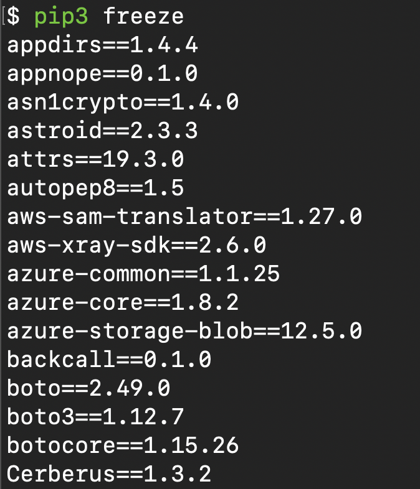
Task: Click the boto==2.49.0 entry
Action: click(x=88, y=389)
